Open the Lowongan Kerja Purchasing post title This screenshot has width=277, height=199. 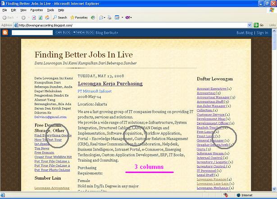(110, 84)
